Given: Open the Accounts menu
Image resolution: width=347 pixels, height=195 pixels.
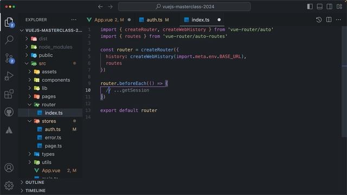Looking at the screenshot, I should coord(9,168).
